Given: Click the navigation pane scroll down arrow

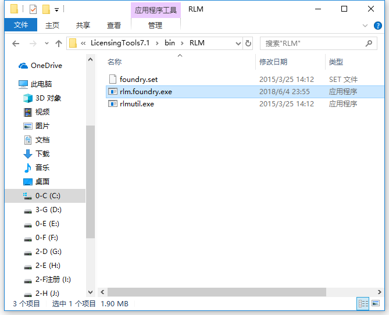Looking at the screenshot, I should click(91, 292).
